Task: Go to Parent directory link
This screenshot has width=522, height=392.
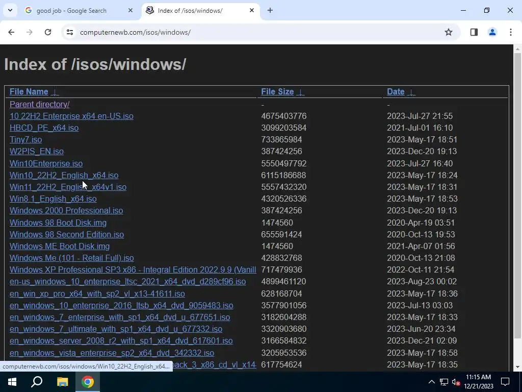Action: [x=40, y=104]
